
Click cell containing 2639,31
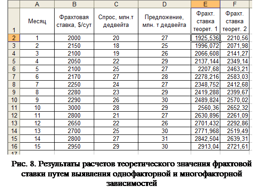pyautogui.click(x=234, y=139)
